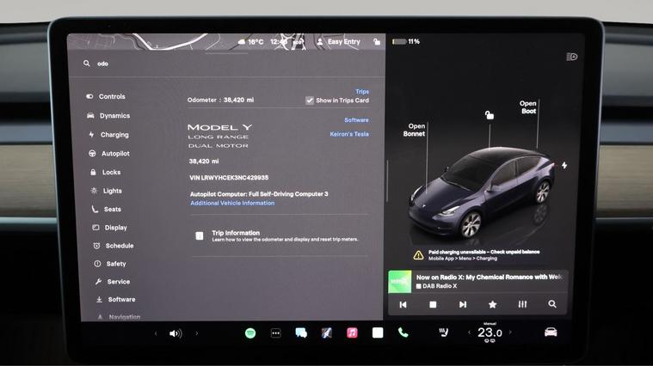Screen dimensions: 653x366
Task: Tap the car icon in bottom bar
Action: (x=551, y=332)
